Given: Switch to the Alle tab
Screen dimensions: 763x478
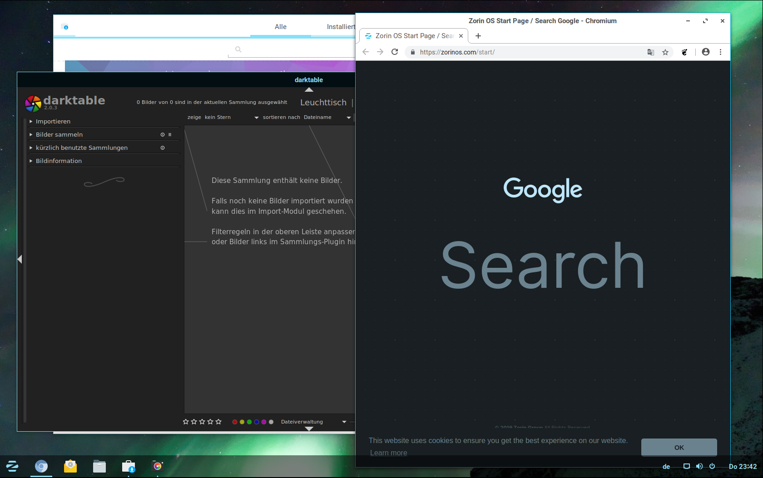Looking at the screenshot, I should tap(280, 27).
